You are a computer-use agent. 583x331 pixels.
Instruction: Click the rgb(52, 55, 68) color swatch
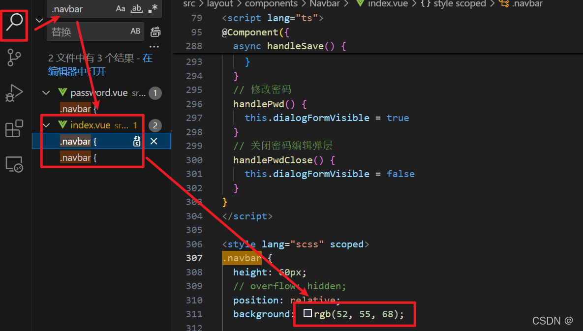[307, 313]
